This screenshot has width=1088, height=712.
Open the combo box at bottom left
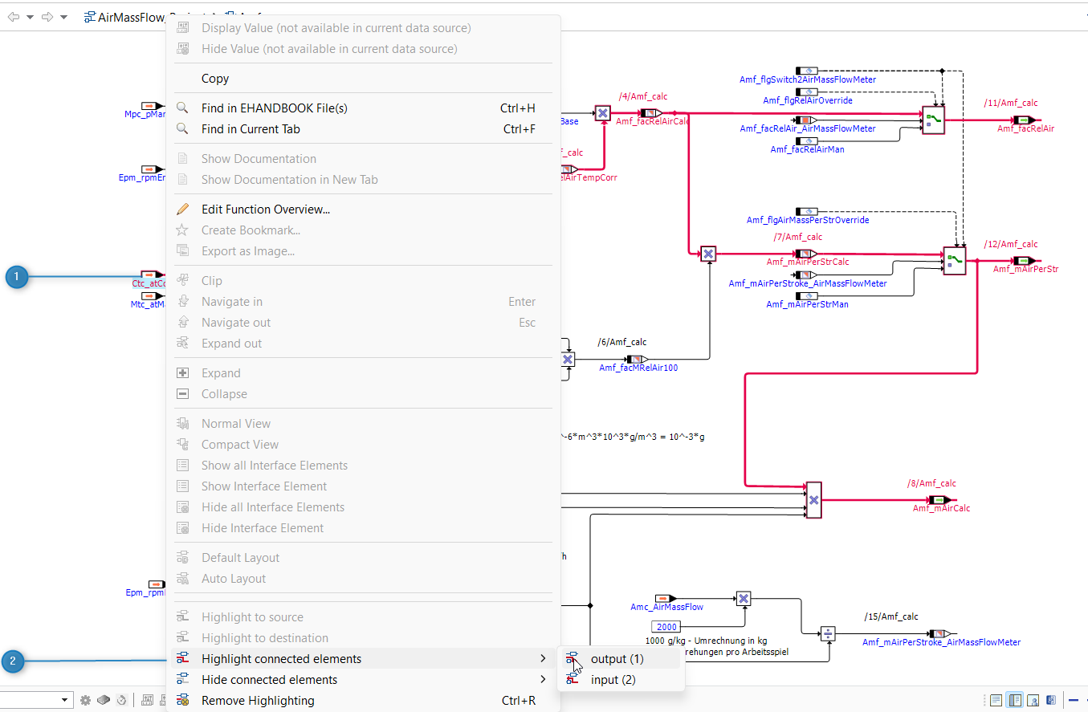coord(64,700)
